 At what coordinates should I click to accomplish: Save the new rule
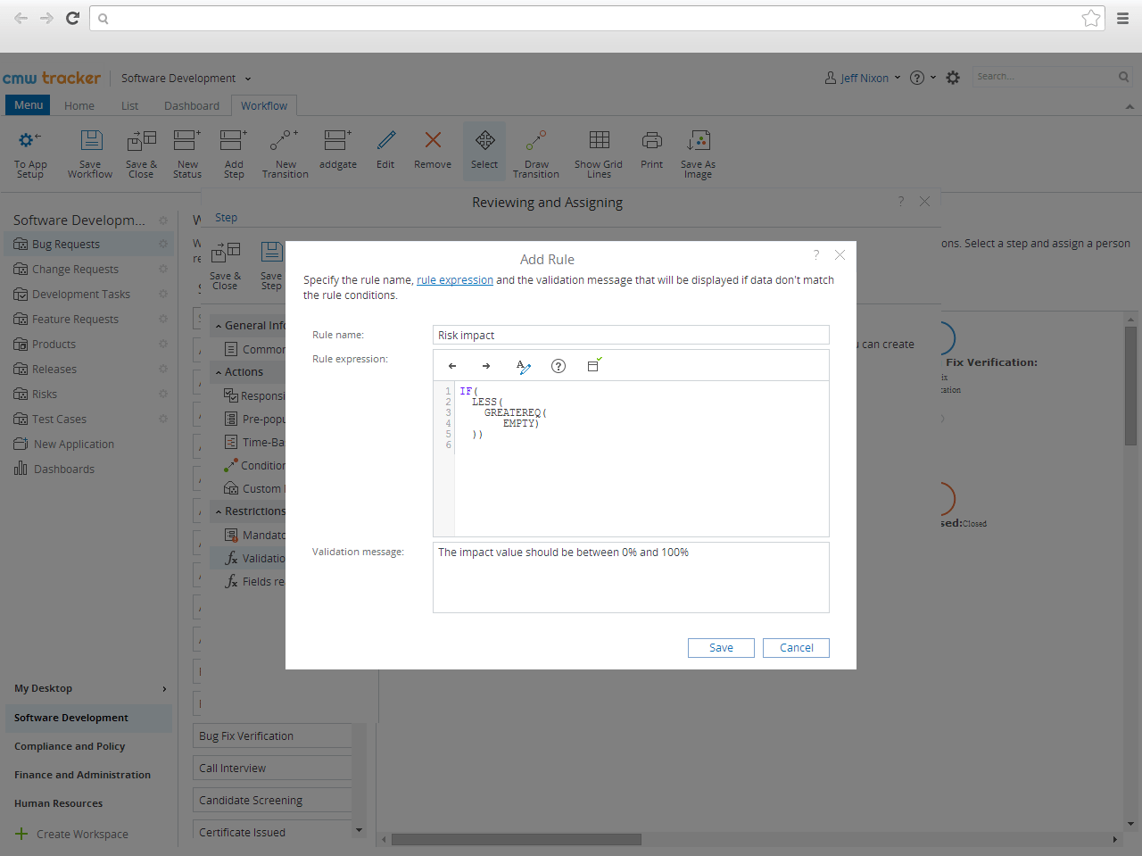tap(721, 648)
